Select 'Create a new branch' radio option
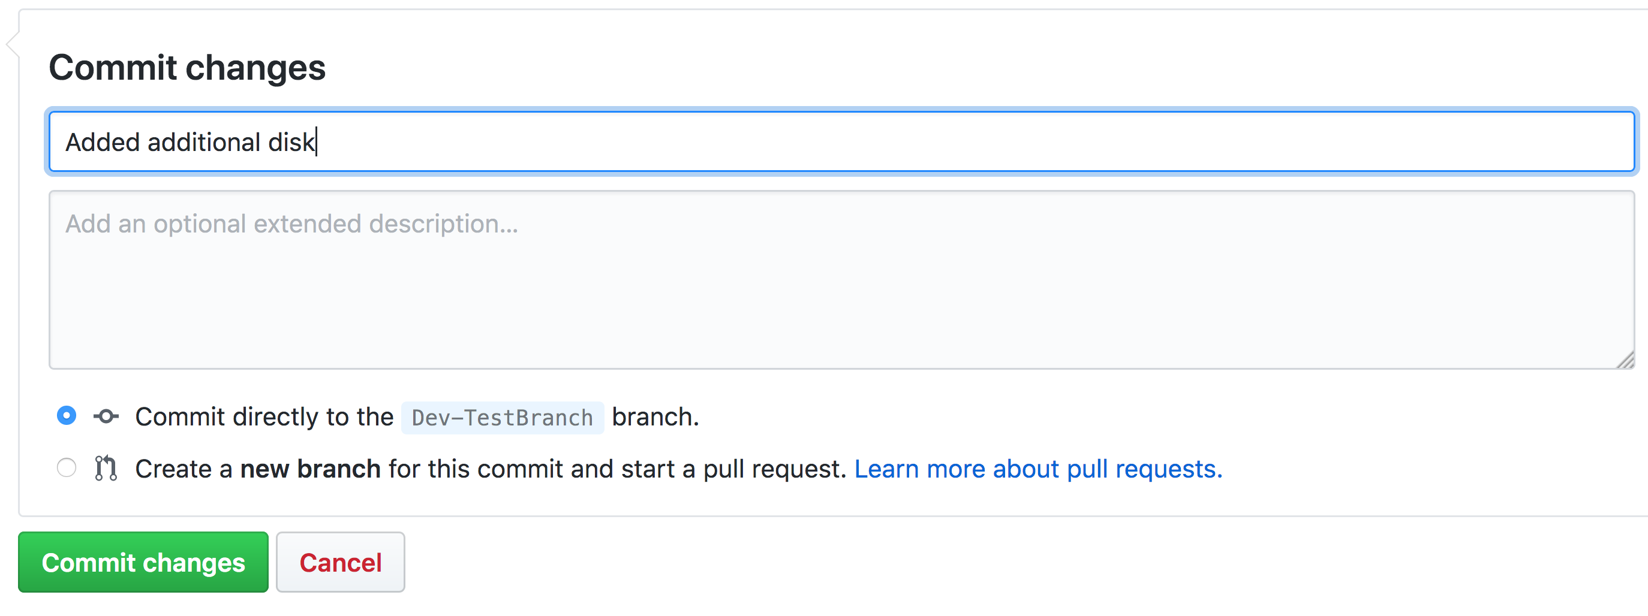1648x616 pixels. (x=67, y=468)
